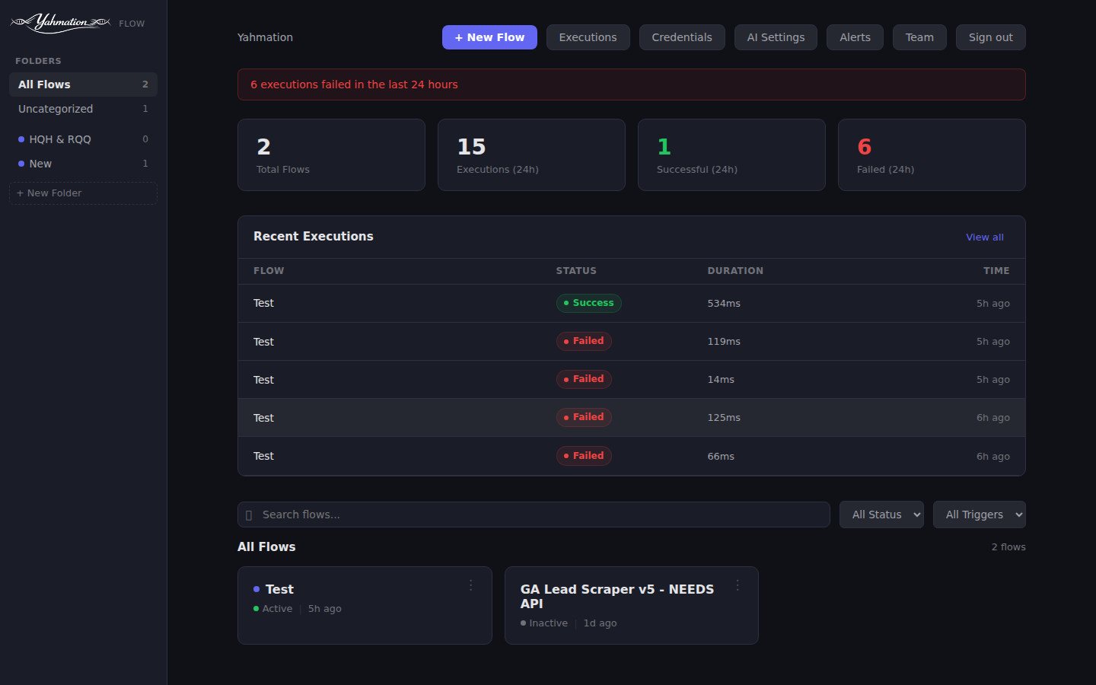Open the three-dot menu on GA Lead Scraper v5
This screenshot has height=685, width=1096.
click(737, 585)
